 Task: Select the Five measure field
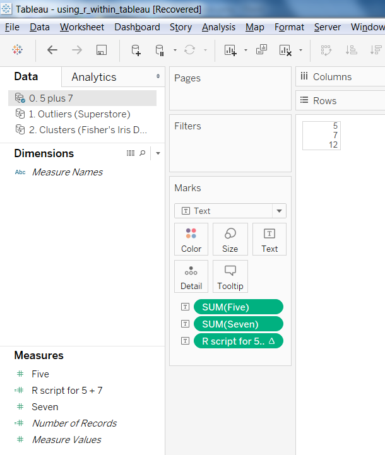pos(40,374)
